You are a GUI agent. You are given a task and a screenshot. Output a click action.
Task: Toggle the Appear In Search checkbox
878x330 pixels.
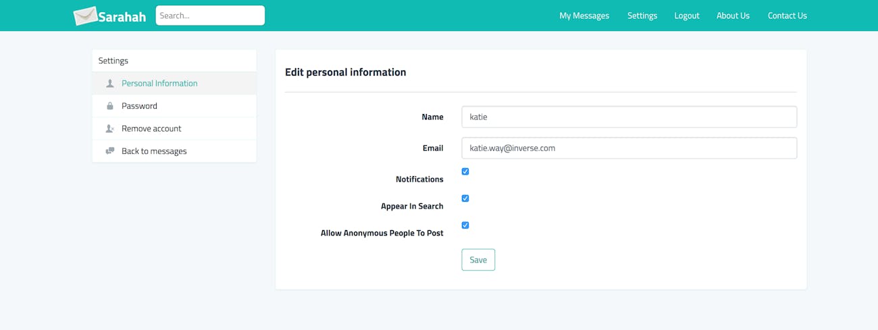465,198
